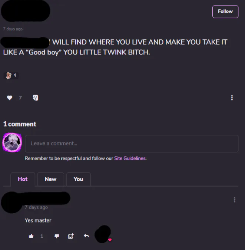Open the comment's three-dot options menu
Screen dimensions: 245x250
(x=235, y=200)
